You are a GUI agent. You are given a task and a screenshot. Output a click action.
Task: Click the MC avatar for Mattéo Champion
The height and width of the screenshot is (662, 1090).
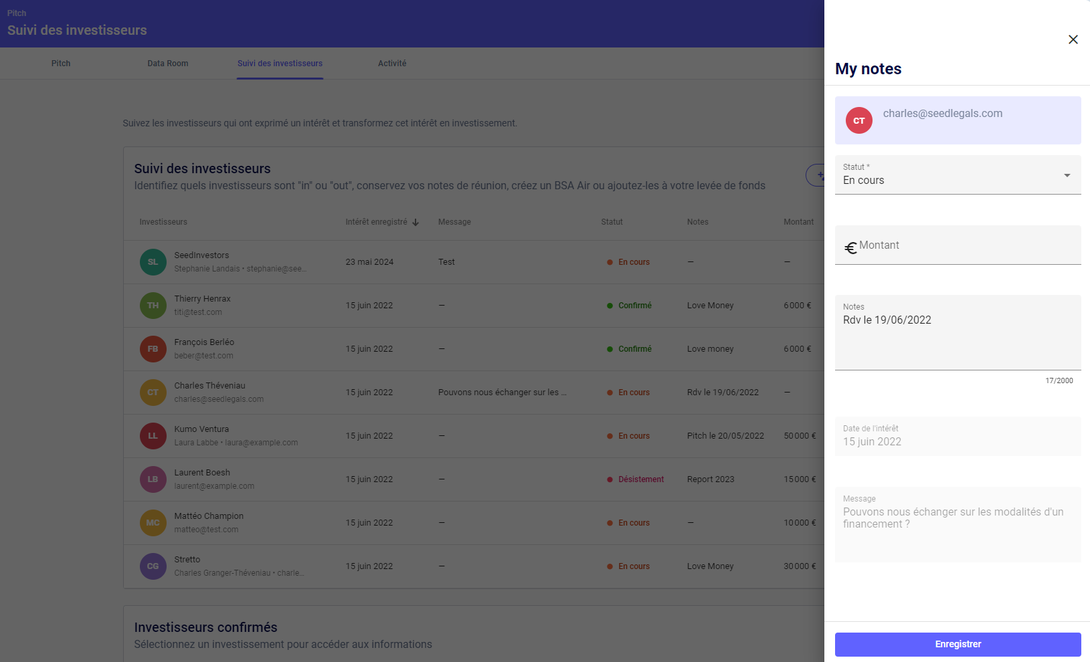[x=153, y=523]
